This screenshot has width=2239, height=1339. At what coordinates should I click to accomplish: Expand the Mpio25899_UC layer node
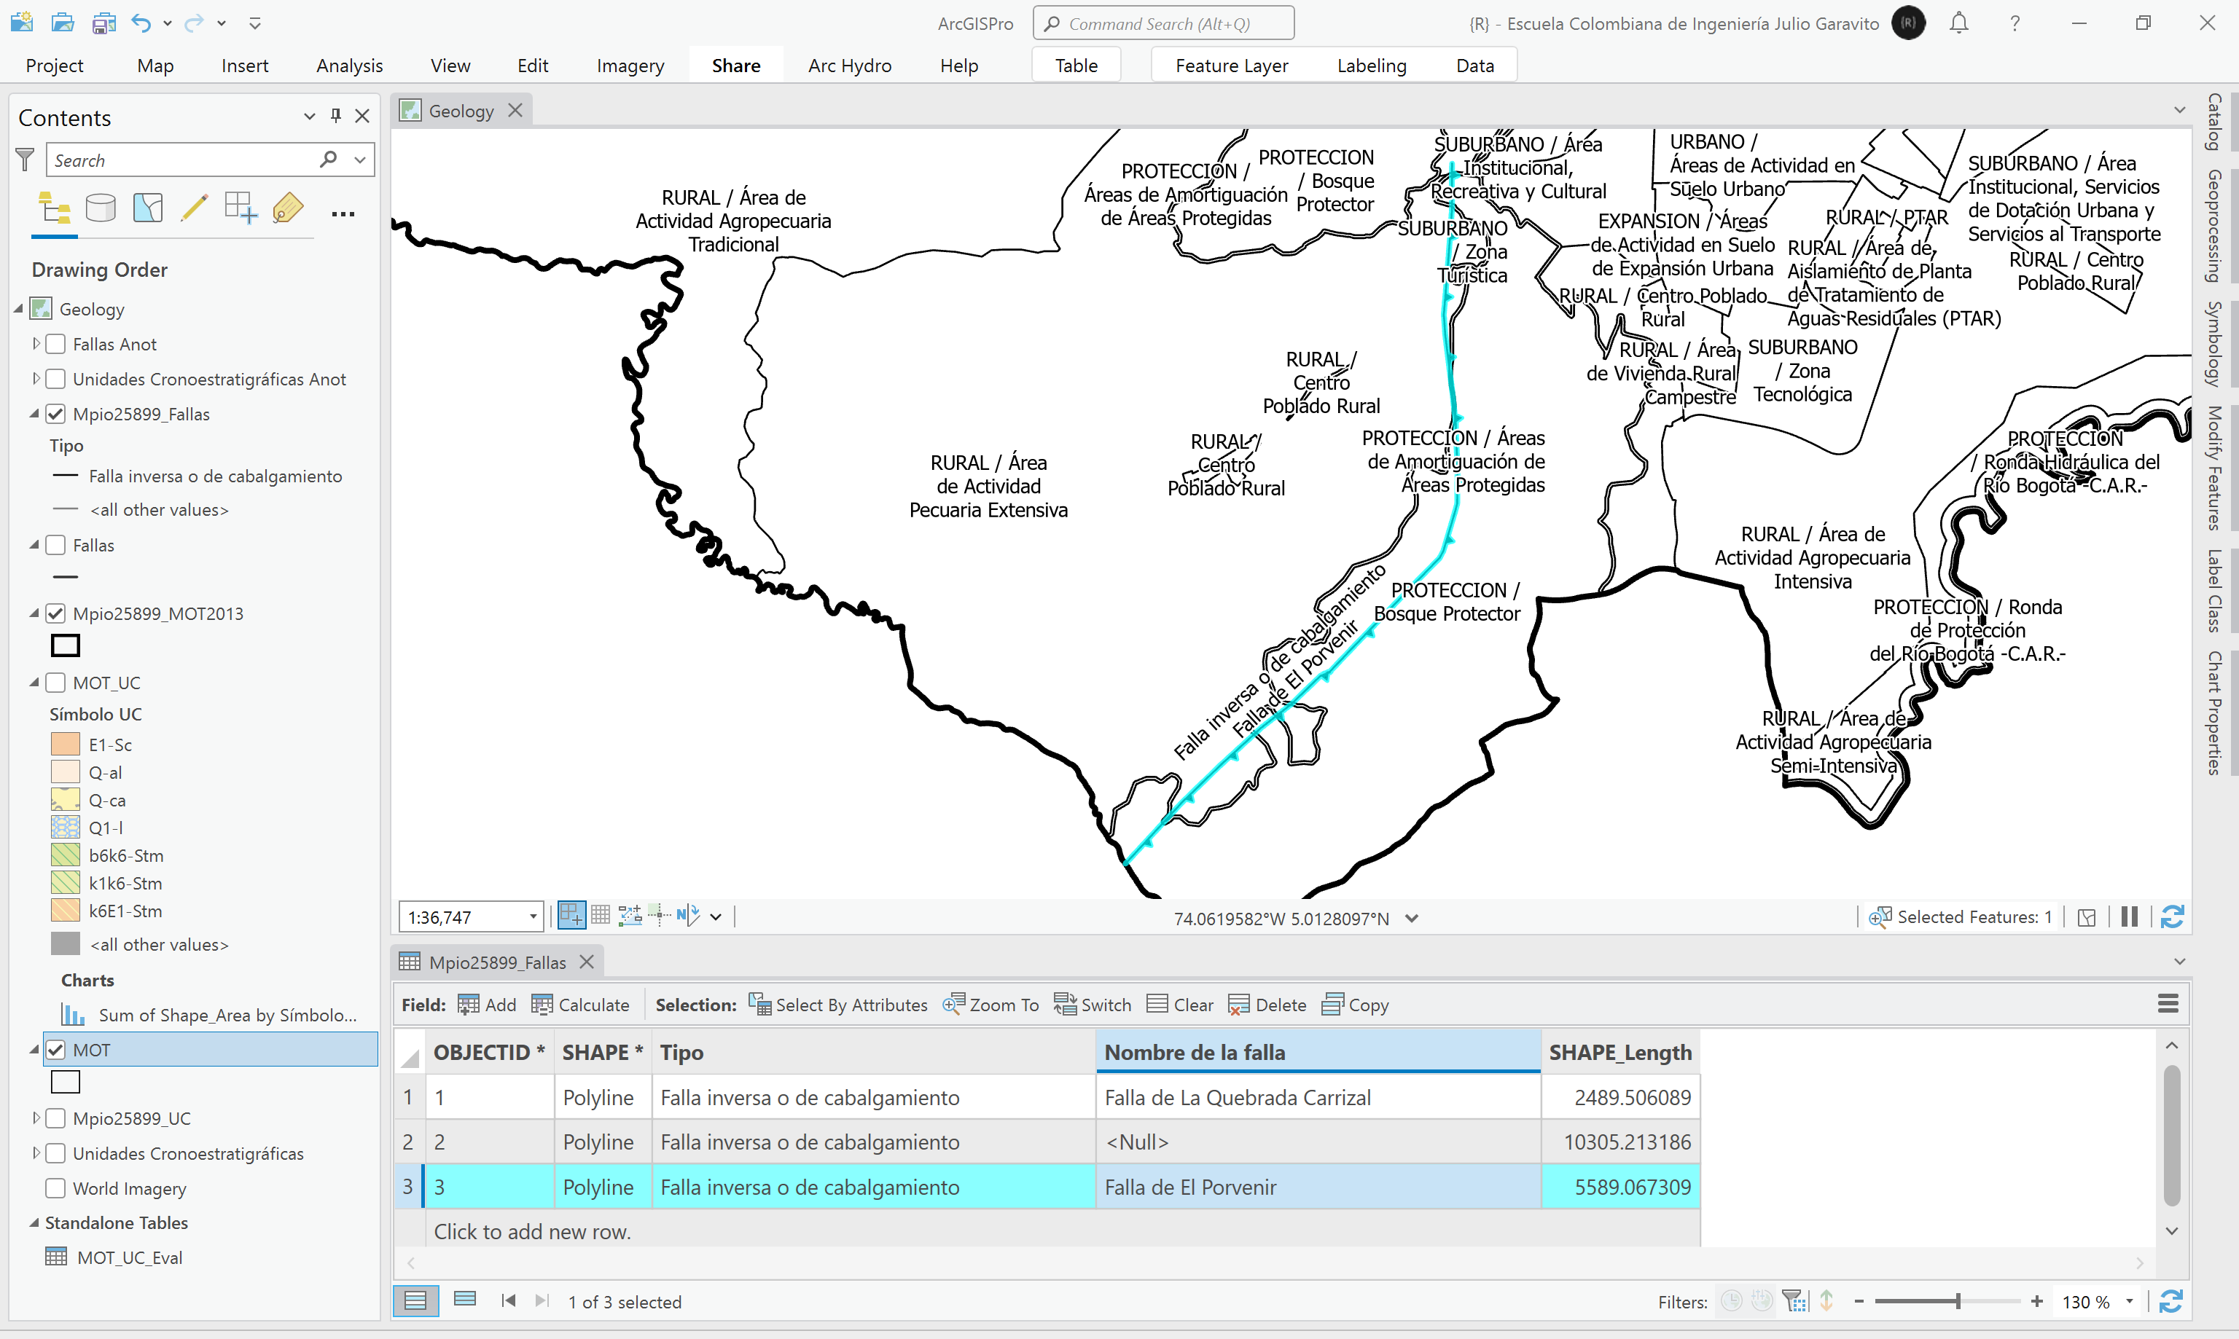35,1118
